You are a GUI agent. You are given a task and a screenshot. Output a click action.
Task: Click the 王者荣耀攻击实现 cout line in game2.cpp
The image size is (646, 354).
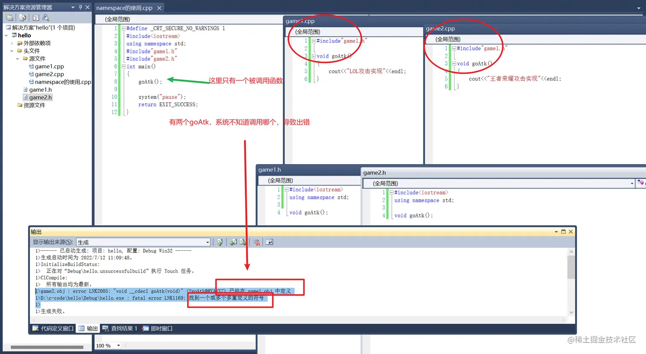point(515,79)
